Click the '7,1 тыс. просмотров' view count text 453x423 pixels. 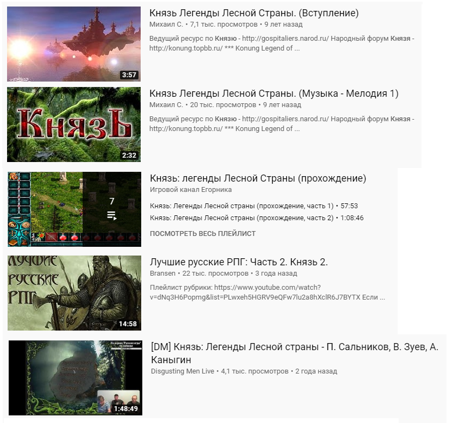(224, 24)
